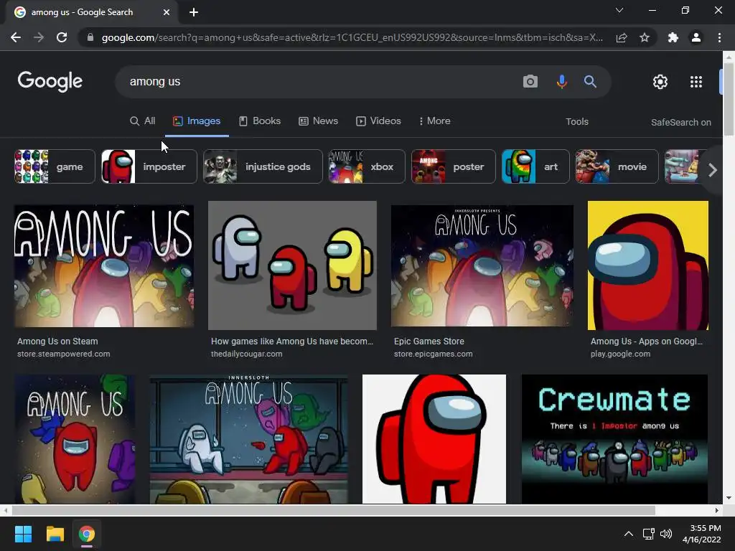Click the vertical scrollbar thumb
Viewport: 735px width, 551px height.
click(729, 99)
